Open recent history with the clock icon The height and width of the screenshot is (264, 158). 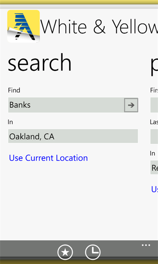coord(93,253)
